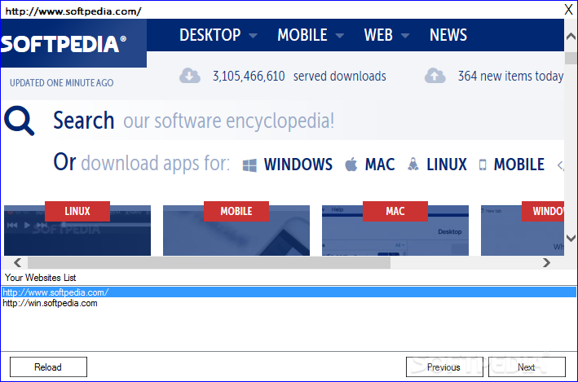Screen dimensions: 578x382
Task: Open the MOBILE menu in the nav bar
Action: point(302,35)
